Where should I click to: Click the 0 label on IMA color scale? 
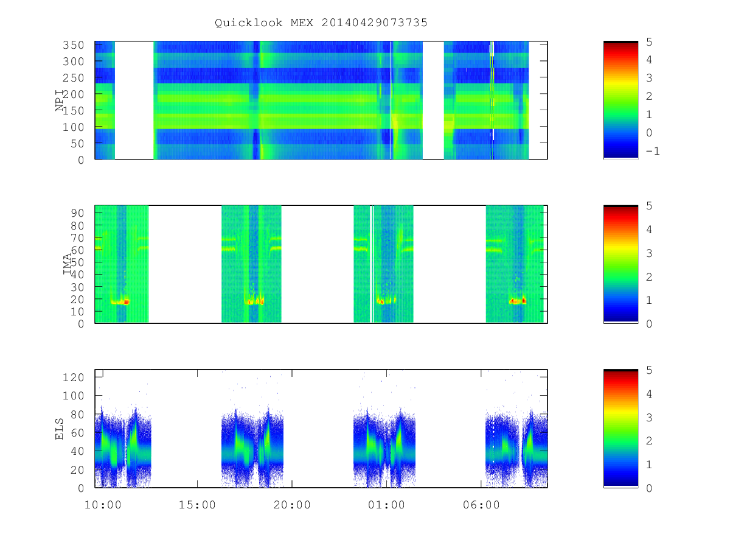point(648,324)
